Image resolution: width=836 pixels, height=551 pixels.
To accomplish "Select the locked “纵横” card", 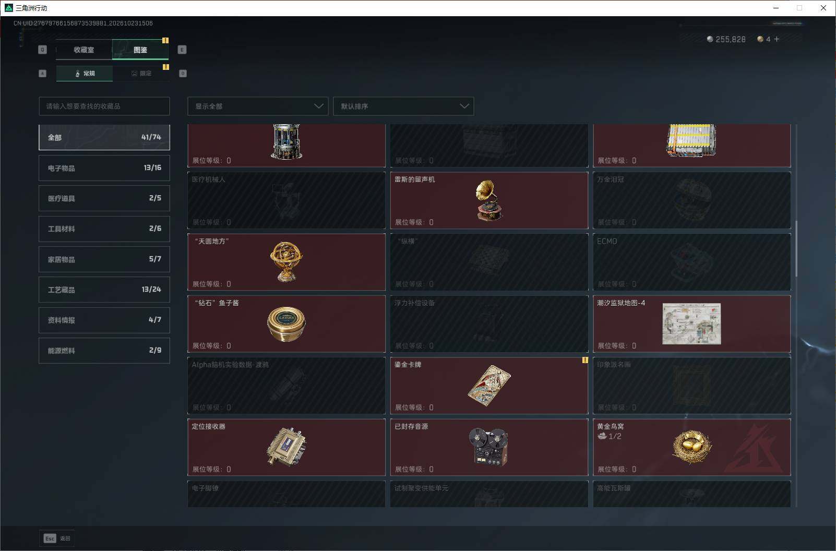I will point(489,262).
